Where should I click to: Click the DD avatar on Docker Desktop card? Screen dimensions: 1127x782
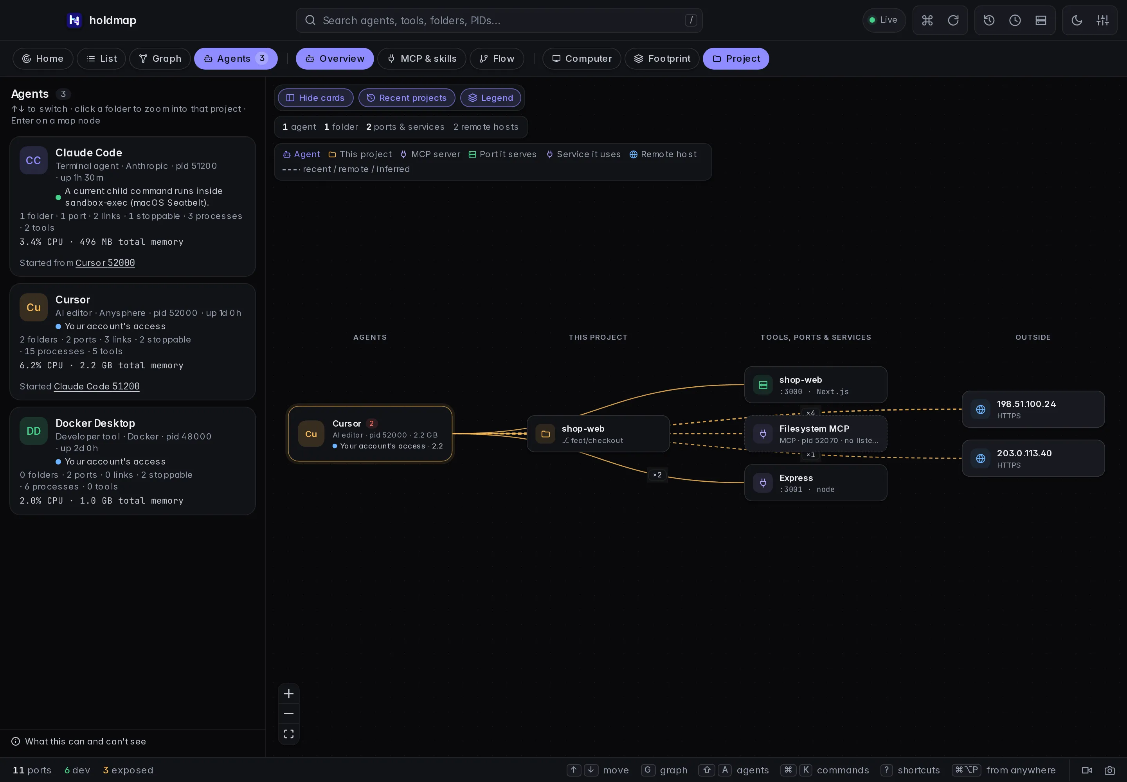tap(33, 431)
